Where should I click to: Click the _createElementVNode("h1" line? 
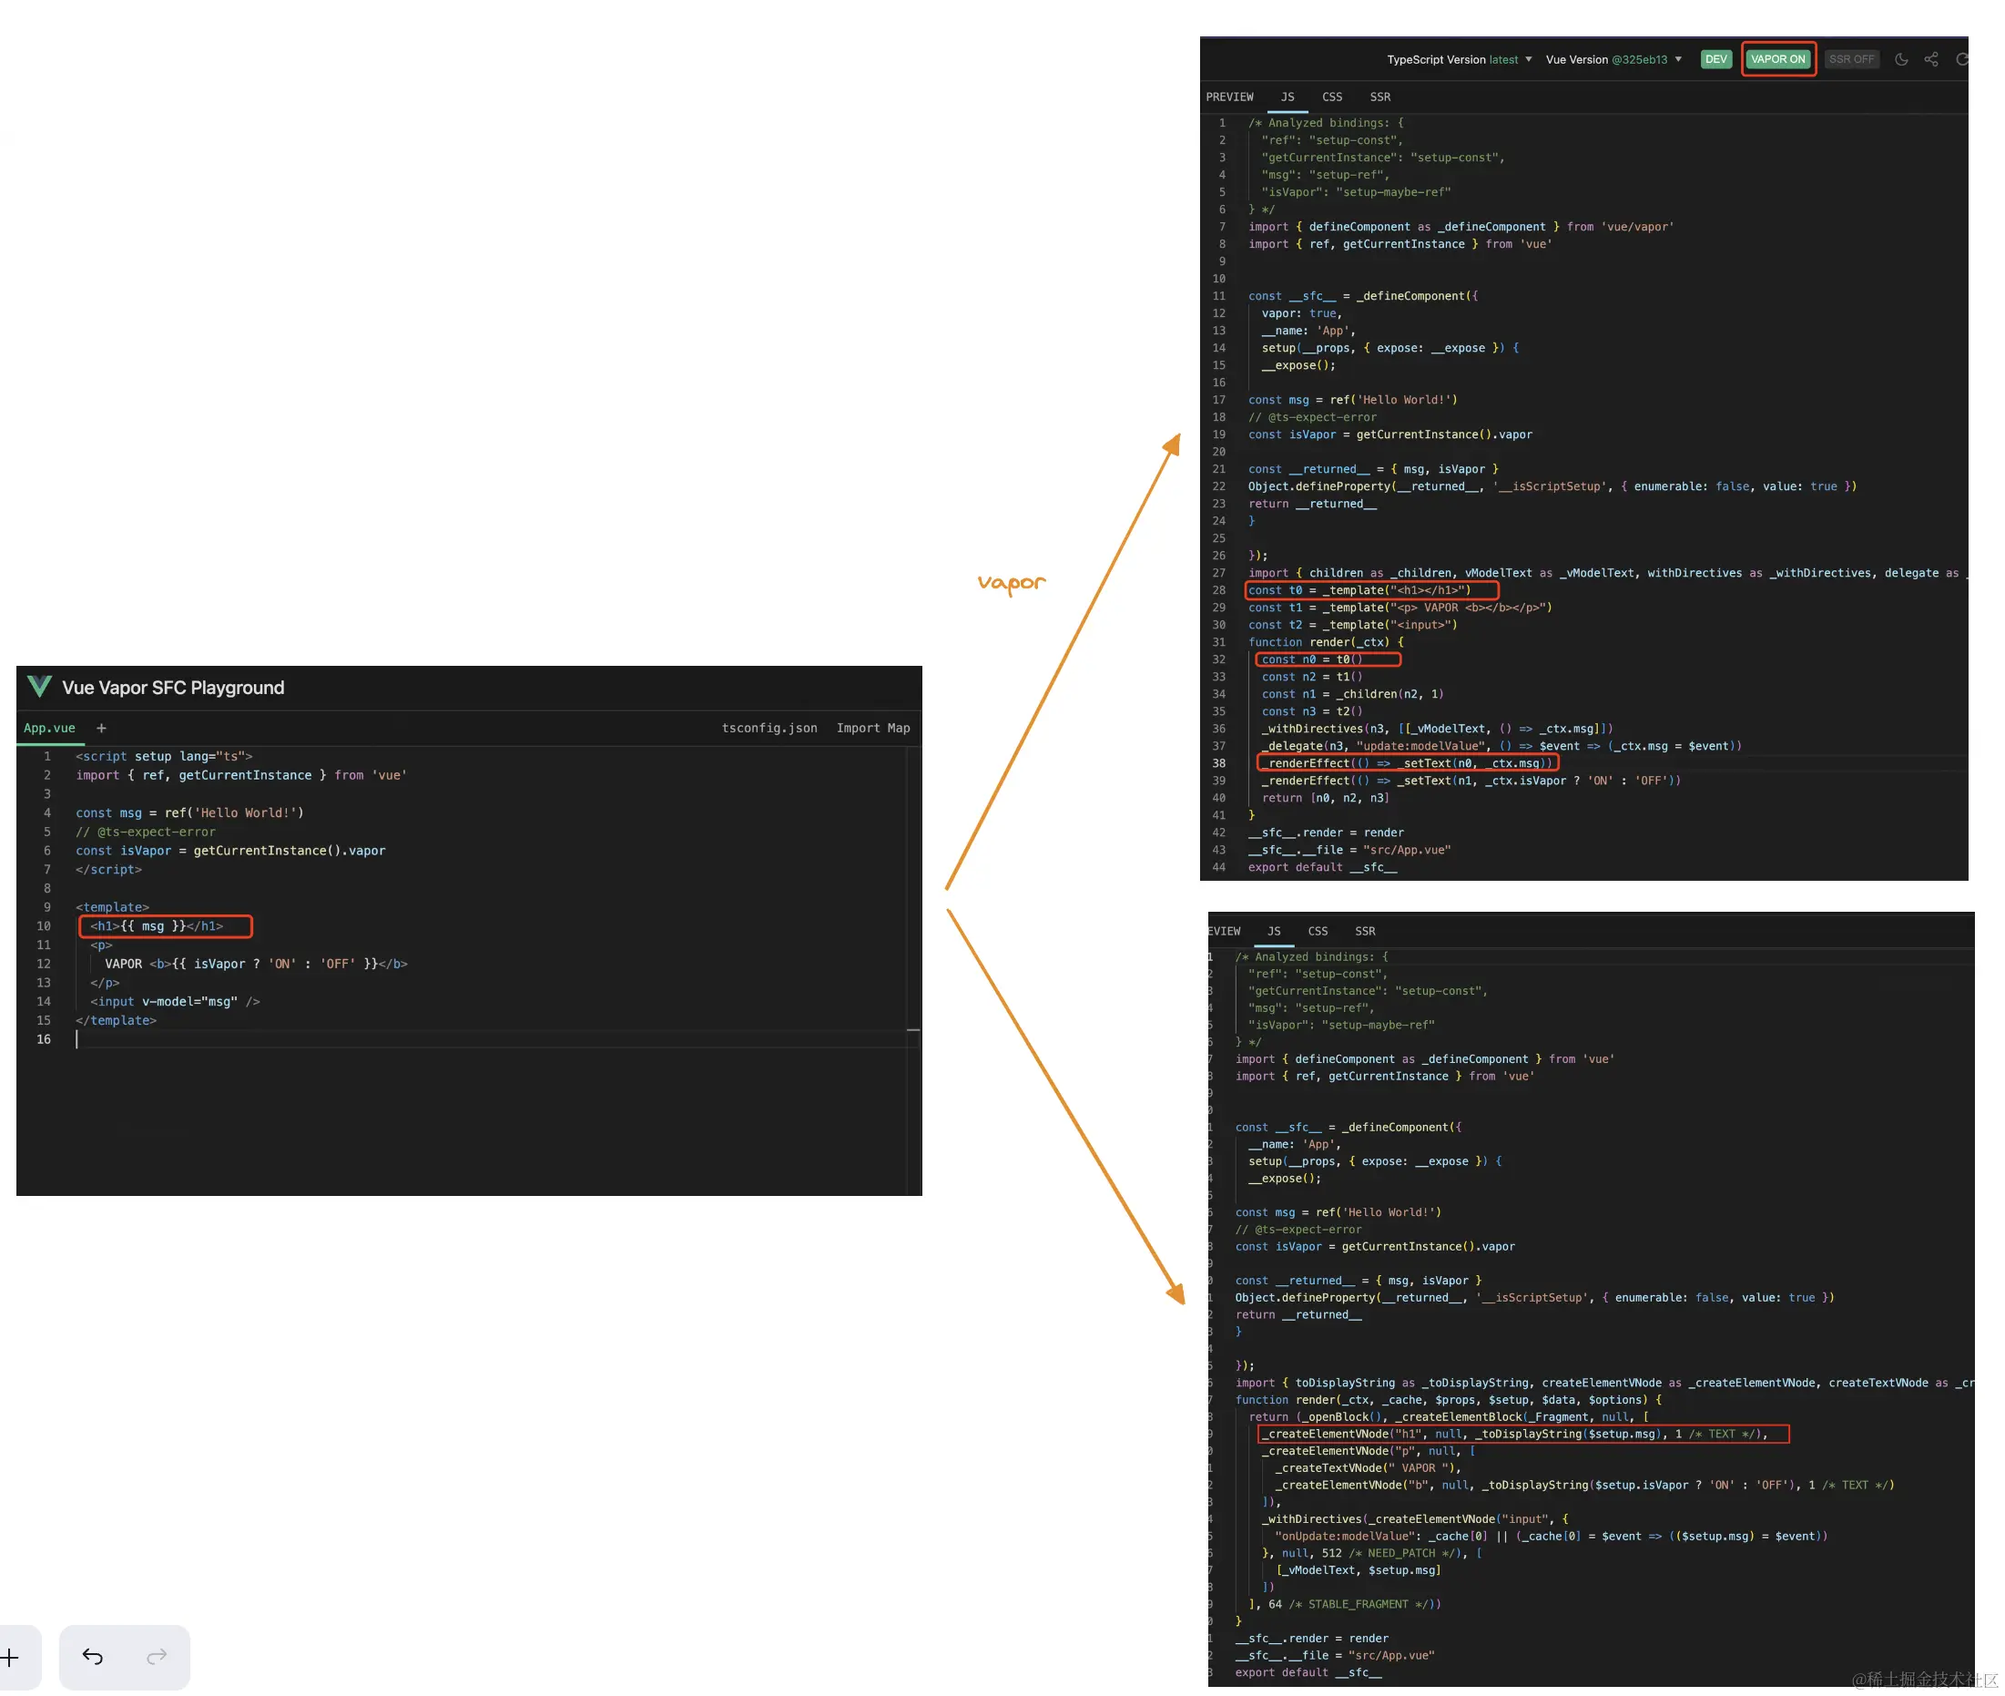coord(1514,1434)
